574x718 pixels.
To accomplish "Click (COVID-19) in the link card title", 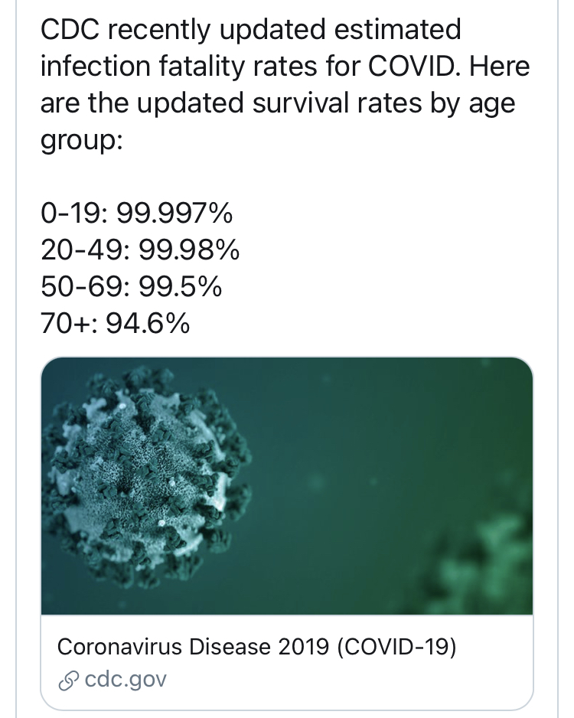I will [396, 647].
